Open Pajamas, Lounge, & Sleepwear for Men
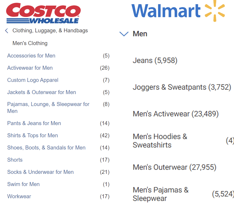This screenshot has height=203, width=234. click(48, 108)
